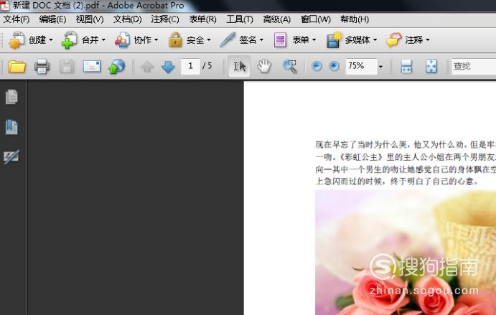
Task: Open the zoom percentage dropdown arrow
Action: click(x=380, y=67)
